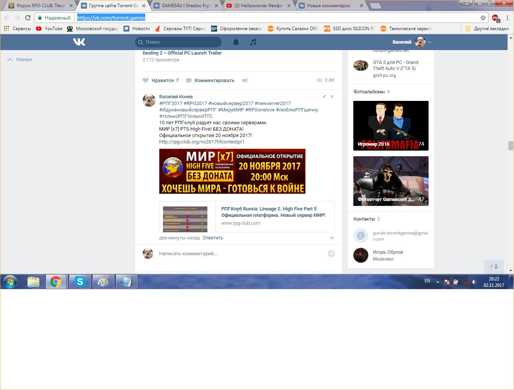Click hashtag #newserver2017
This screenshot has width=514, height=390.
273,103
